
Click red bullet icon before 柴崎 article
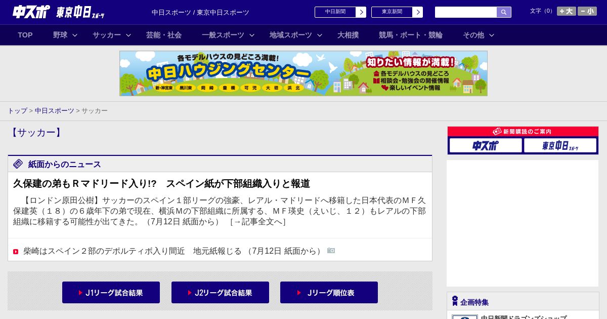[x=16, y=252]
